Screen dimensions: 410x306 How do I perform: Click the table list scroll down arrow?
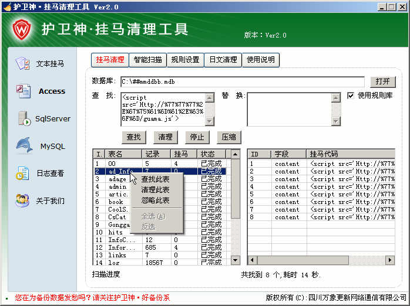point(236,260)
